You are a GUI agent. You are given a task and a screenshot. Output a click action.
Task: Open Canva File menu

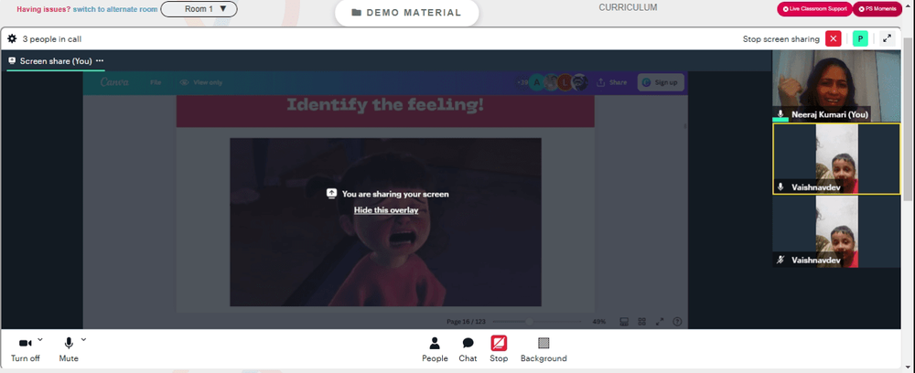[156, 82]
